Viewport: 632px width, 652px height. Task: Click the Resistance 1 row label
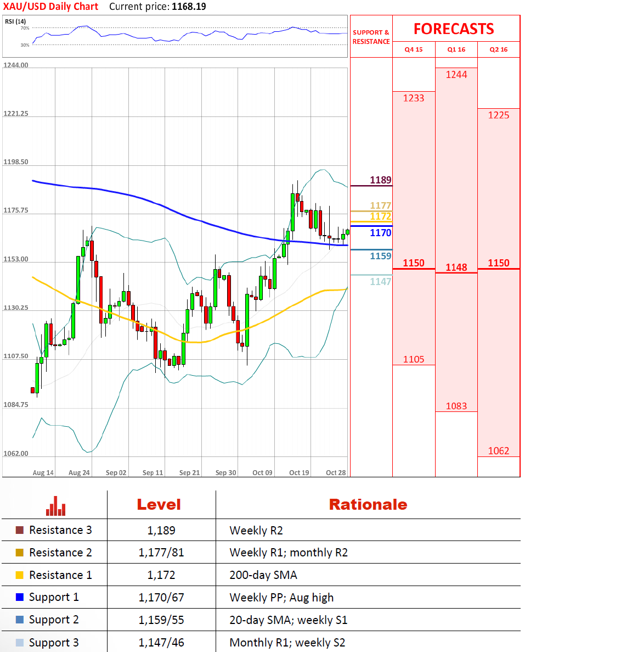61,575
